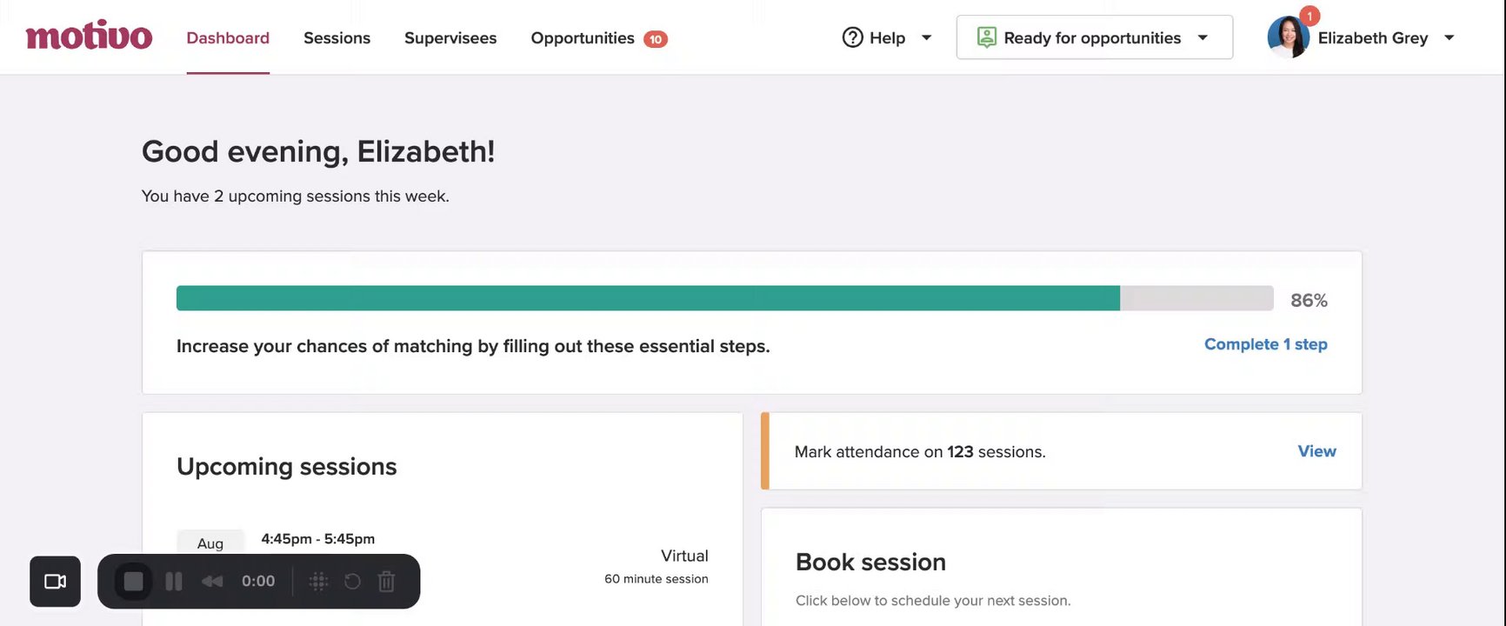Image resolution: width=1506 pixels, height=626 pixels.
Task: Delete recording with the trash icon
Action: pos(387,582)
